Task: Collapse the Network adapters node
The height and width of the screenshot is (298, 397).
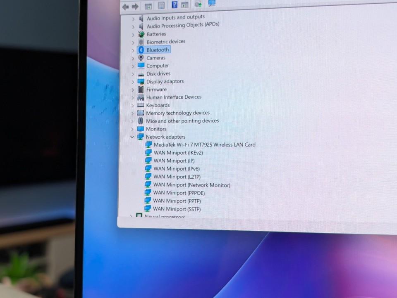Action: click(132, 137)
